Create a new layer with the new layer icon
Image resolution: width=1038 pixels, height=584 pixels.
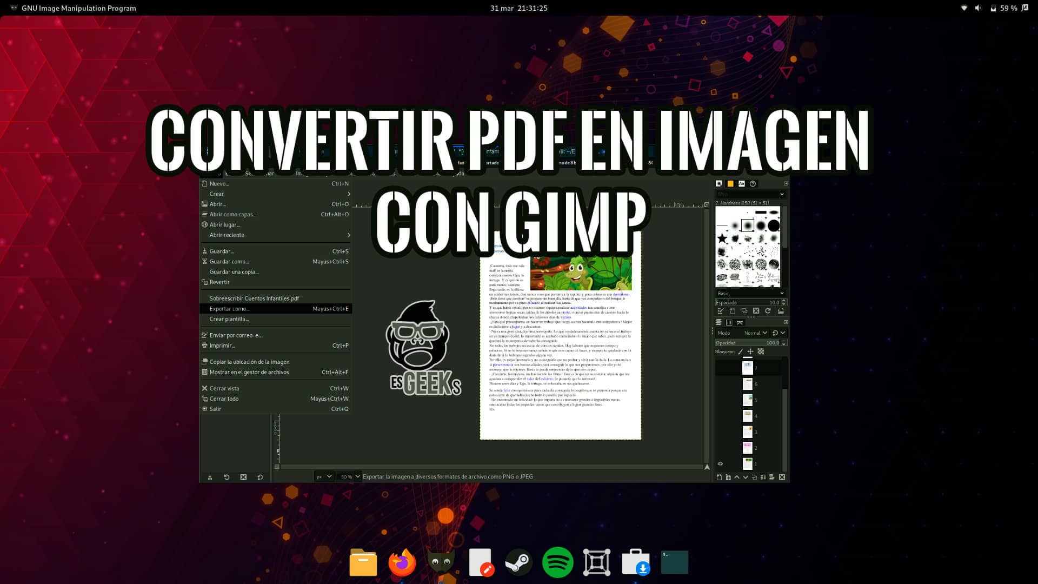click(x=720, y=477)
